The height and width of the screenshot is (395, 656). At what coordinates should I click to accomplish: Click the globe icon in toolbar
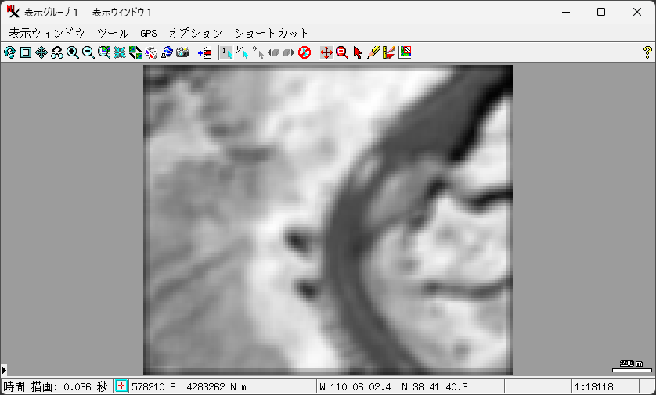pyautogui.click(x=167, y=52)
